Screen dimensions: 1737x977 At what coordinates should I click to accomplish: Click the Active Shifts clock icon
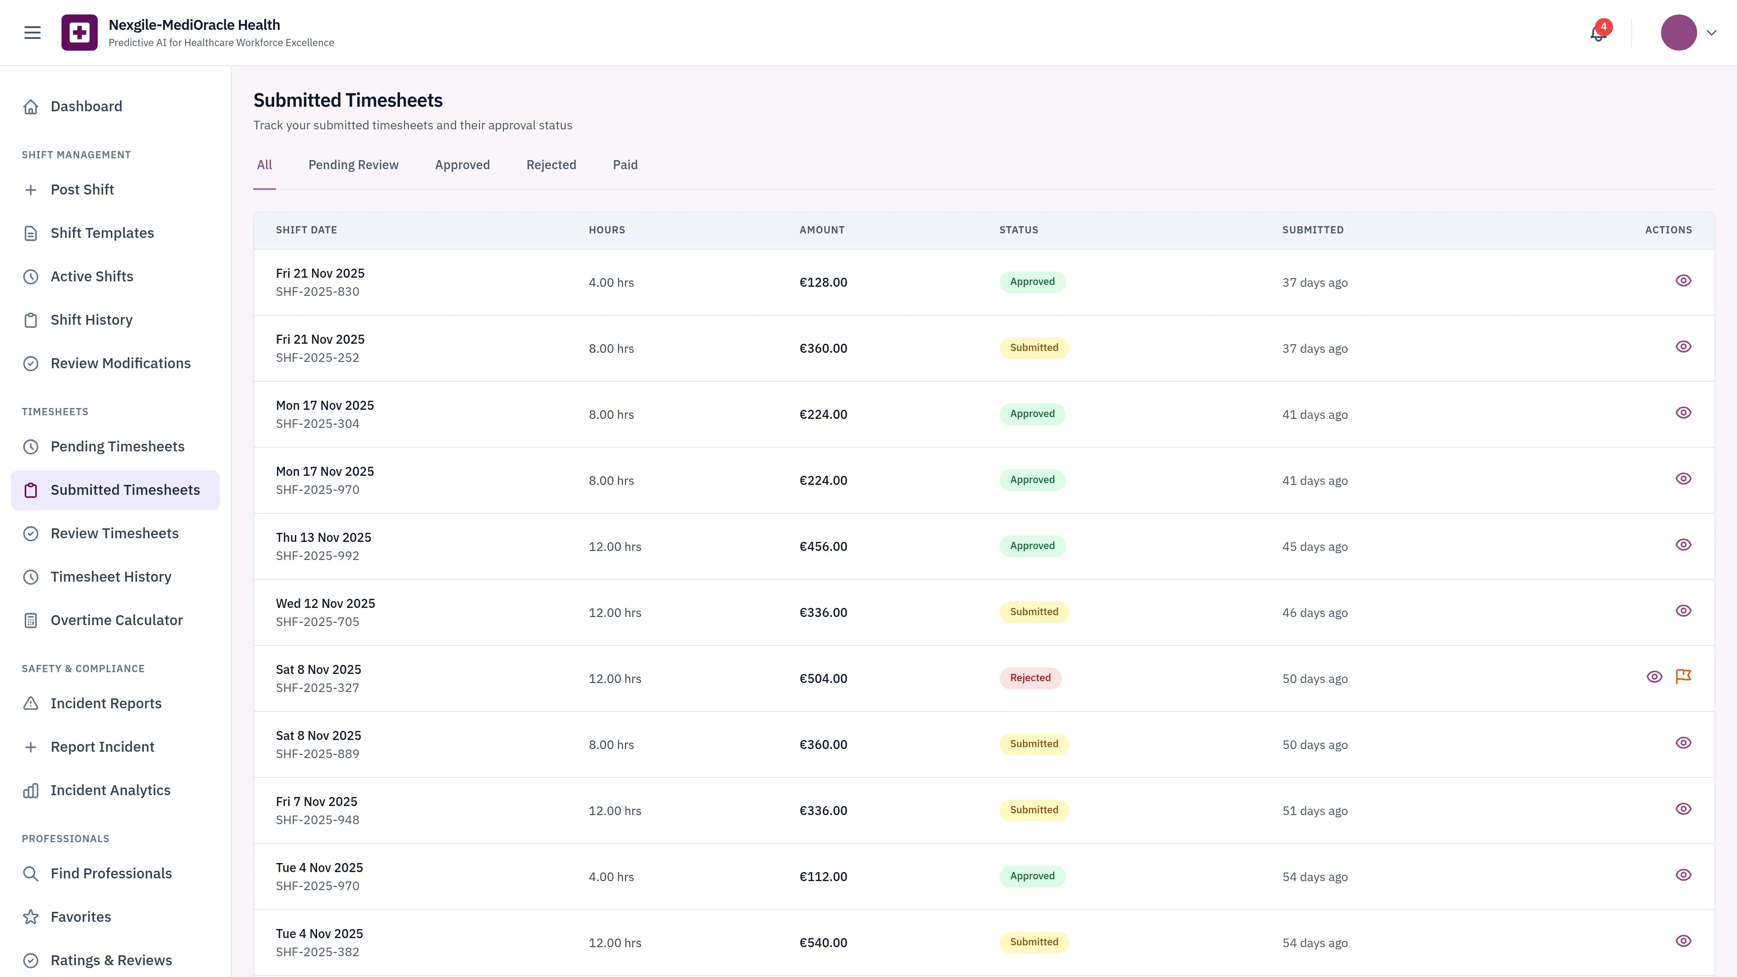click(x=31, y=276)
